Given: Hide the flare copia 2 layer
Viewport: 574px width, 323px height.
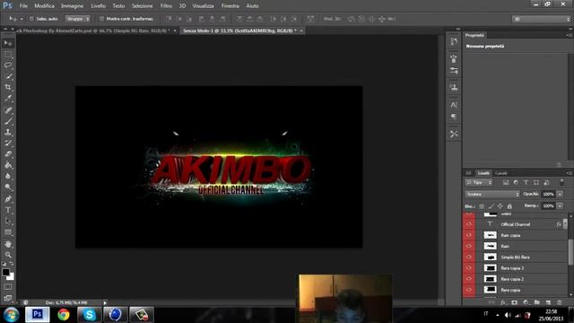Looking at the screenshot, I should [468, 279].
